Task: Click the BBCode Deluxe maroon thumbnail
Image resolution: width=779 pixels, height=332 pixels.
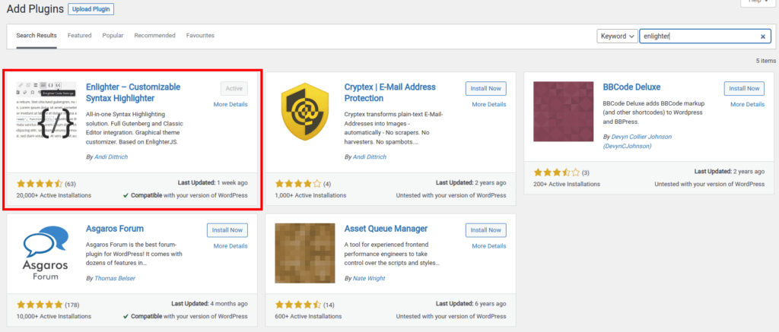Action: (x=564, y=112)
